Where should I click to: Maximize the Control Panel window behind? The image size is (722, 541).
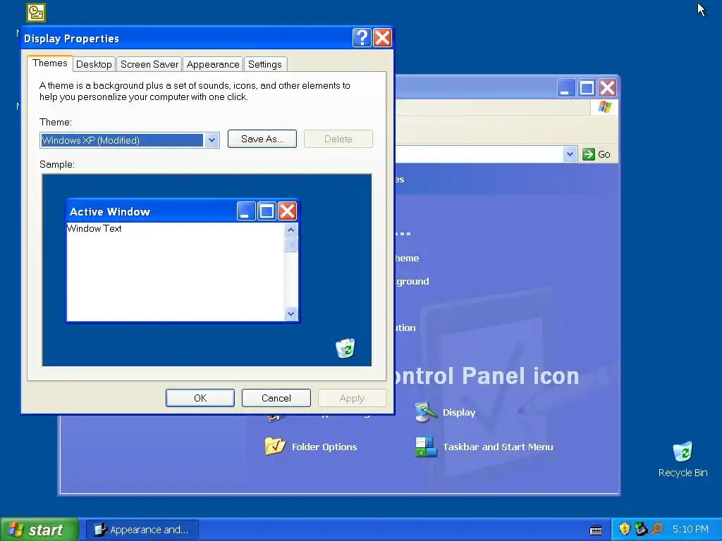point(587,87)
